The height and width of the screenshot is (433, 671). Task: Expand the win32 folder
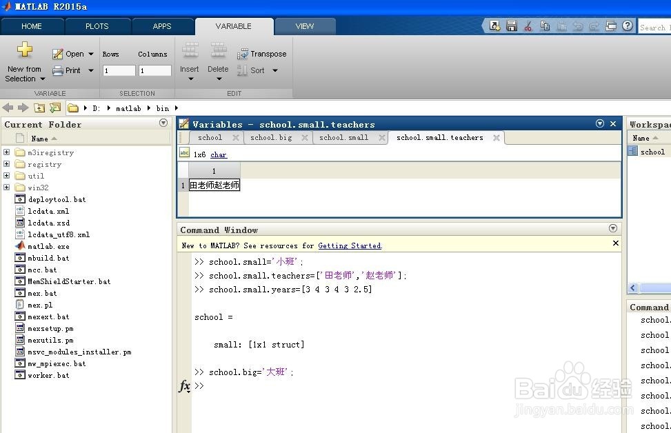coord(6,187)
